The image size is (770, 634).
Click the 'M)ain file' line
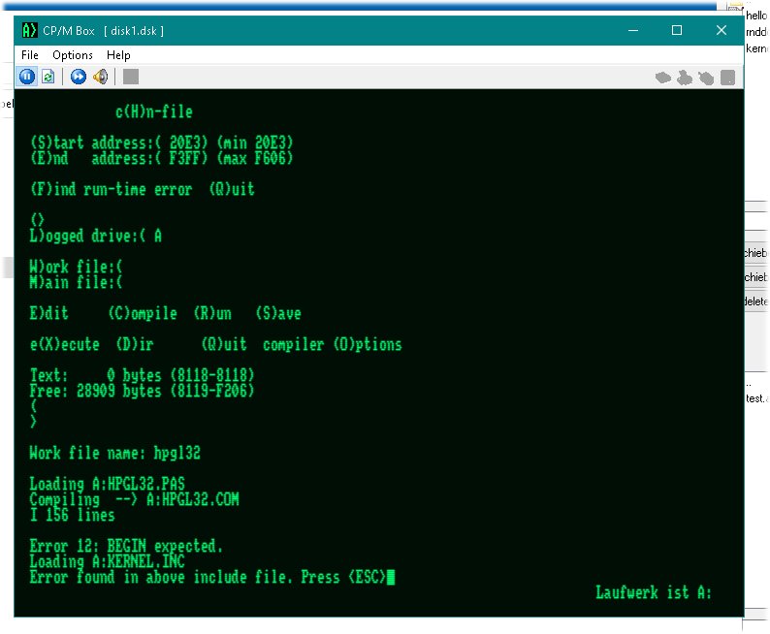coord(76,283)
